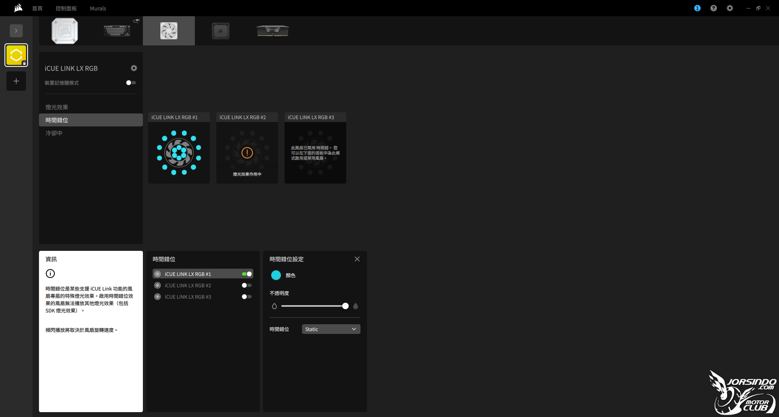Click the warning icon on fan #2 preview
Screen dimensions: 779x417
(247, 153)
